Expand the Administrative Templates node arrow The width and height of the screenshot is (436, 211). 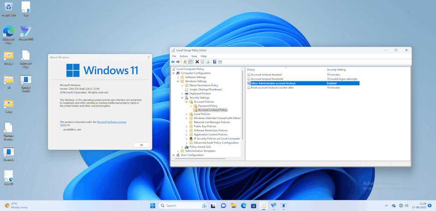click(178, 151)
